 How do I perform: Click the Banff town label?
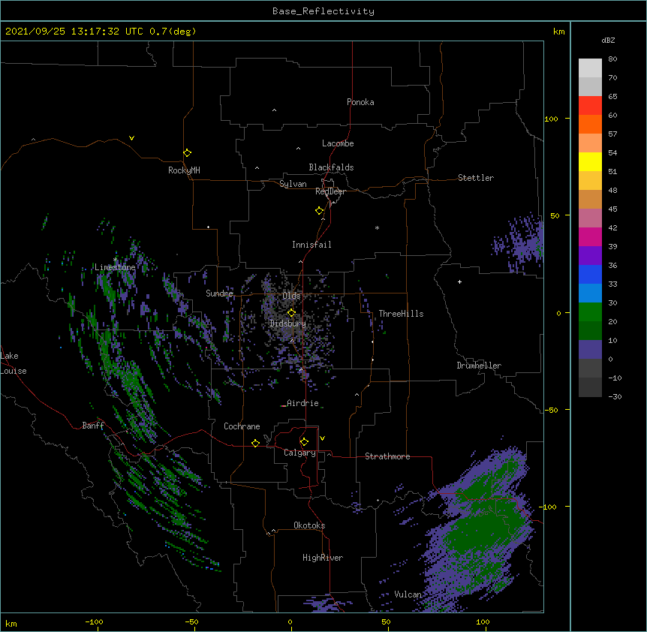tap(93, 426)
